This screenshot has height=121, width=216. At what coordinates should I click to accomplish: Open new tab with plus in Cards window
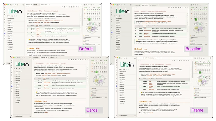pos(57,57)
